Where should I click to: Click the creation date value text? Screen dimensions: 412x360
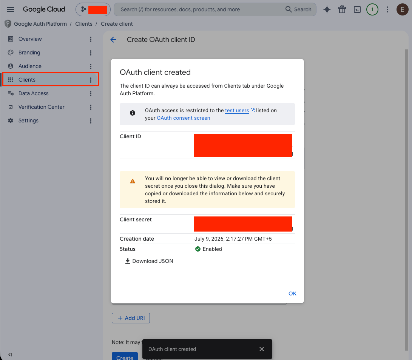click(233, 239)
